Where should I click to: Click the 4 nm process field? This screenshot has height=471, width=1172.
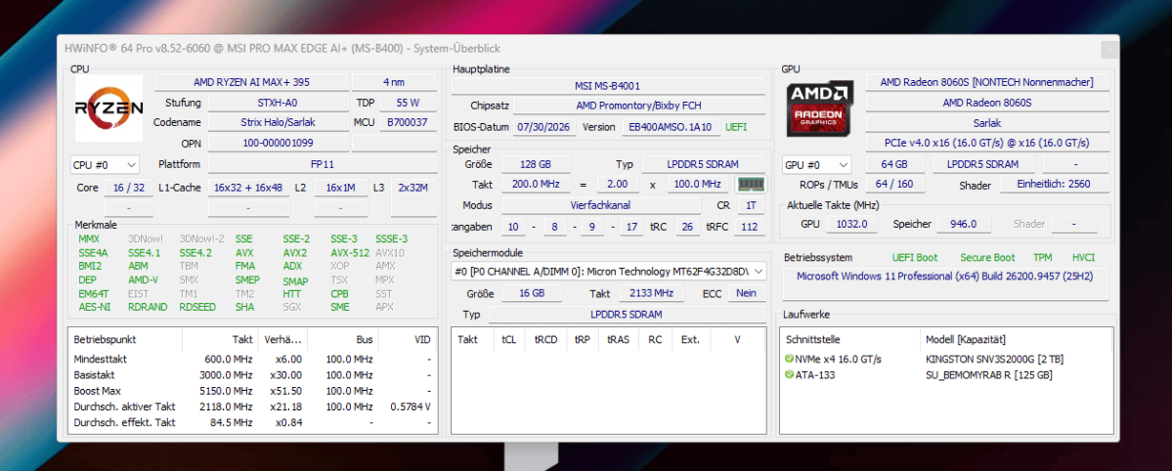pyautogui.click(x=395, y=82)
